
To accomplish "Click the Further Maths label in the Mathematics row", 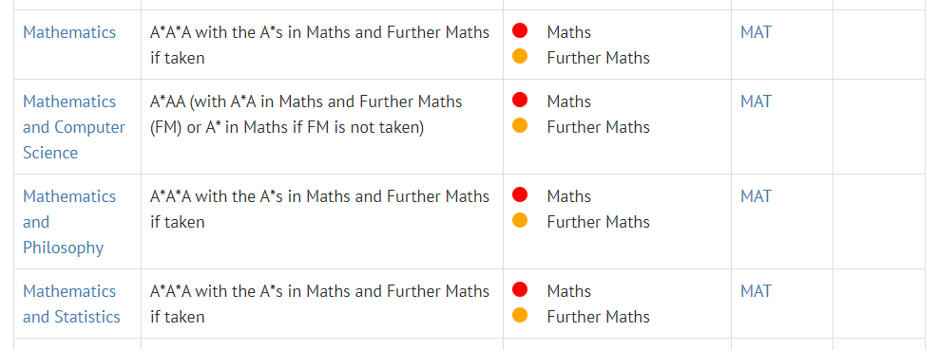I will pos(598,58).
